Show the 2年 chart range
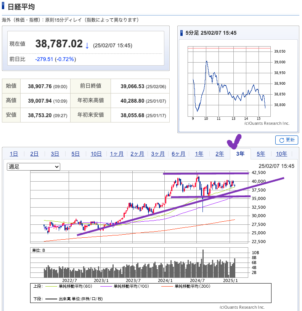Image resolution: width=302 pixels, height=311 pixels. (x=220, y=154)
